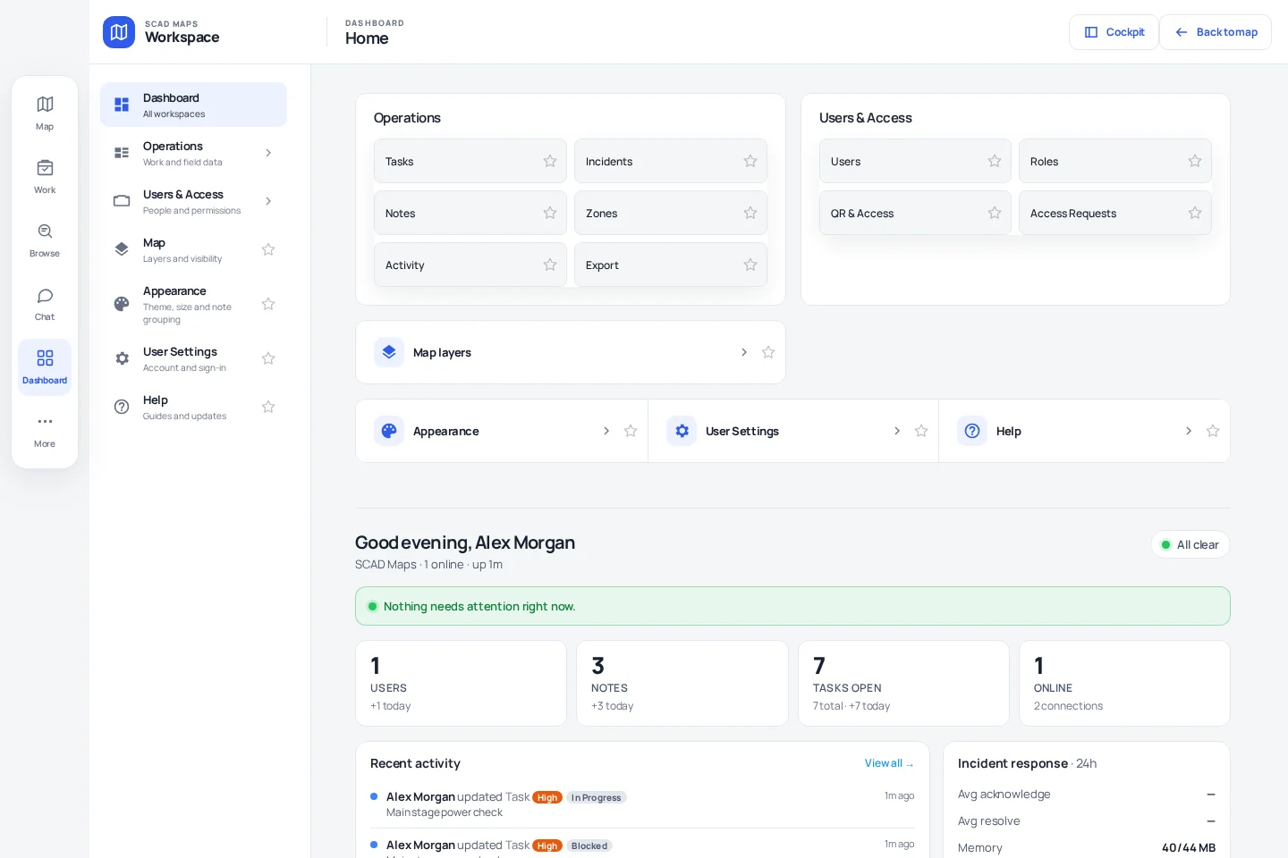The image size is (1288, 858).
Task: Star the Incidents shortcut
Action: pyautogui.click(x=750, y=161)
